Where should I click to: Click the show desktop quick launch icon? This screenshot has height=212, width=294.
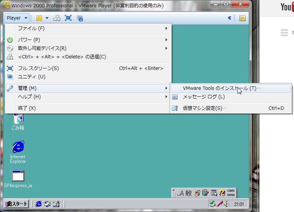pos(56,204)
